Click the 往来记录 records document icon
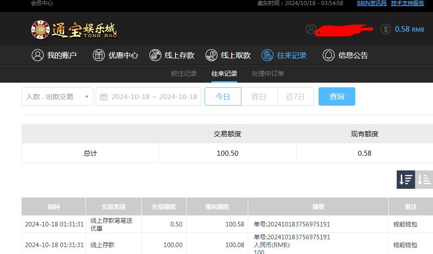The image size is (433, 254). [268, 55]
